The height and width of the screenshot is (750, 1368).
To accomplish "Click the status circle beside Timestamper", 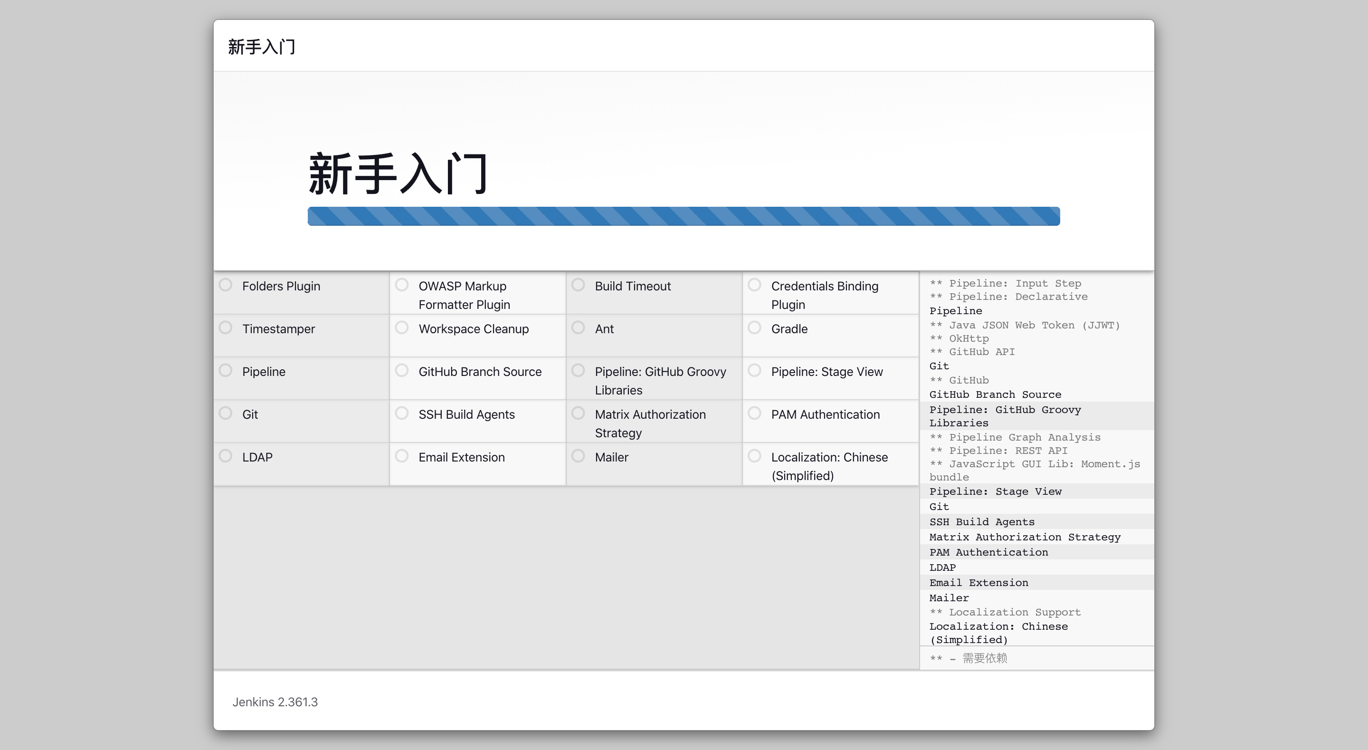I will (x=226, y=327).
